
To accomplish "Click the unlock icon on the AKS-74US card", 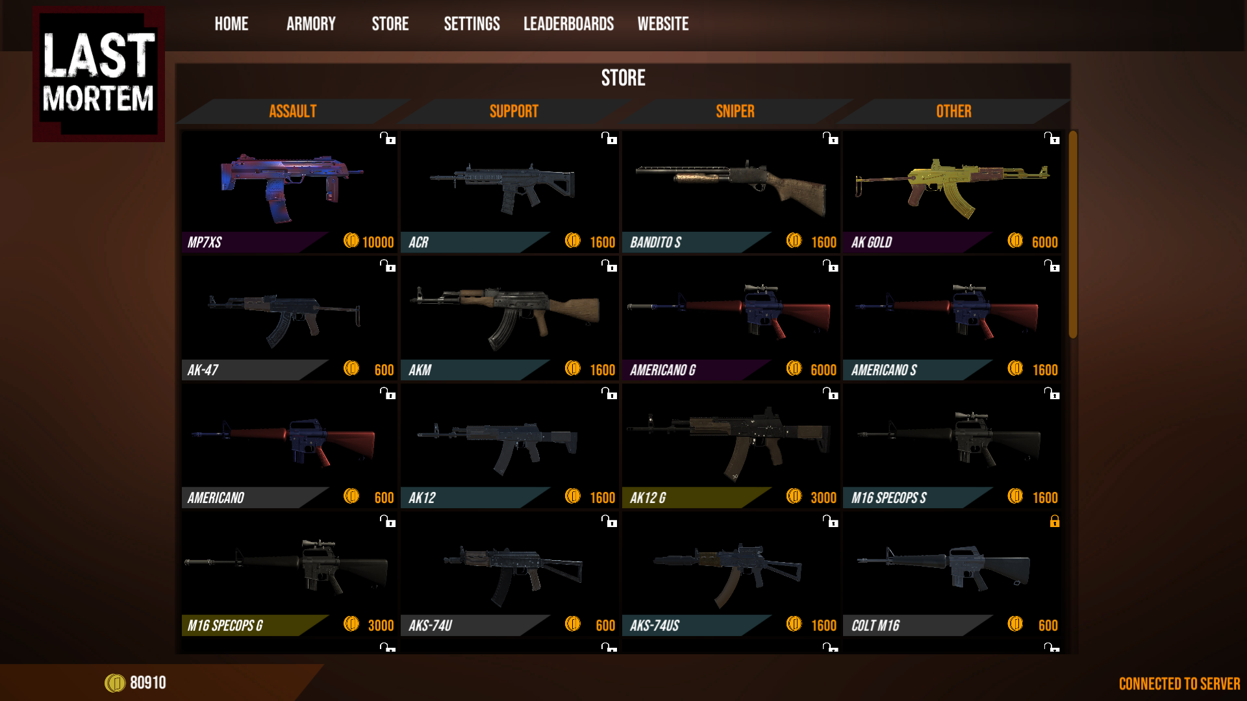I will 831,521.
